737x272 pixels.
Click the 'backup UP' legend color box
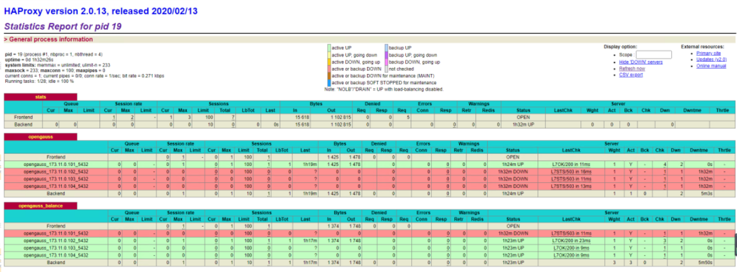point(385,47)
